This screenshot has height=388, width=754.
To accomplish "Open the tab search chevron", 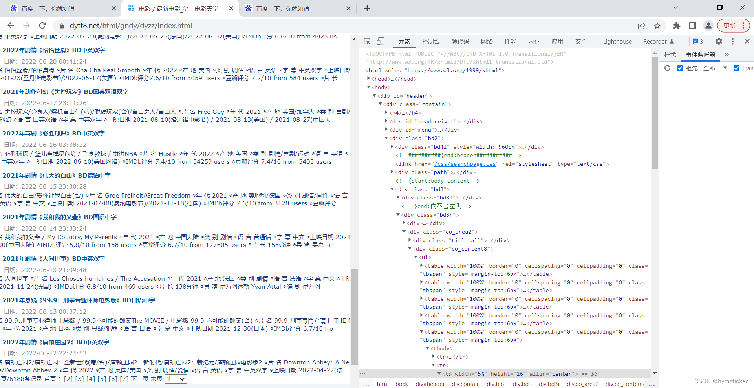I will click(x=675, y=7).
